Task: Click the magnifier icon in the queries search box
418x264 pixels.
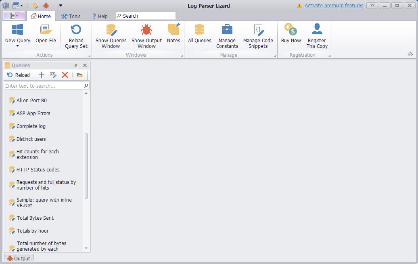Action: [x=86, y=86]
